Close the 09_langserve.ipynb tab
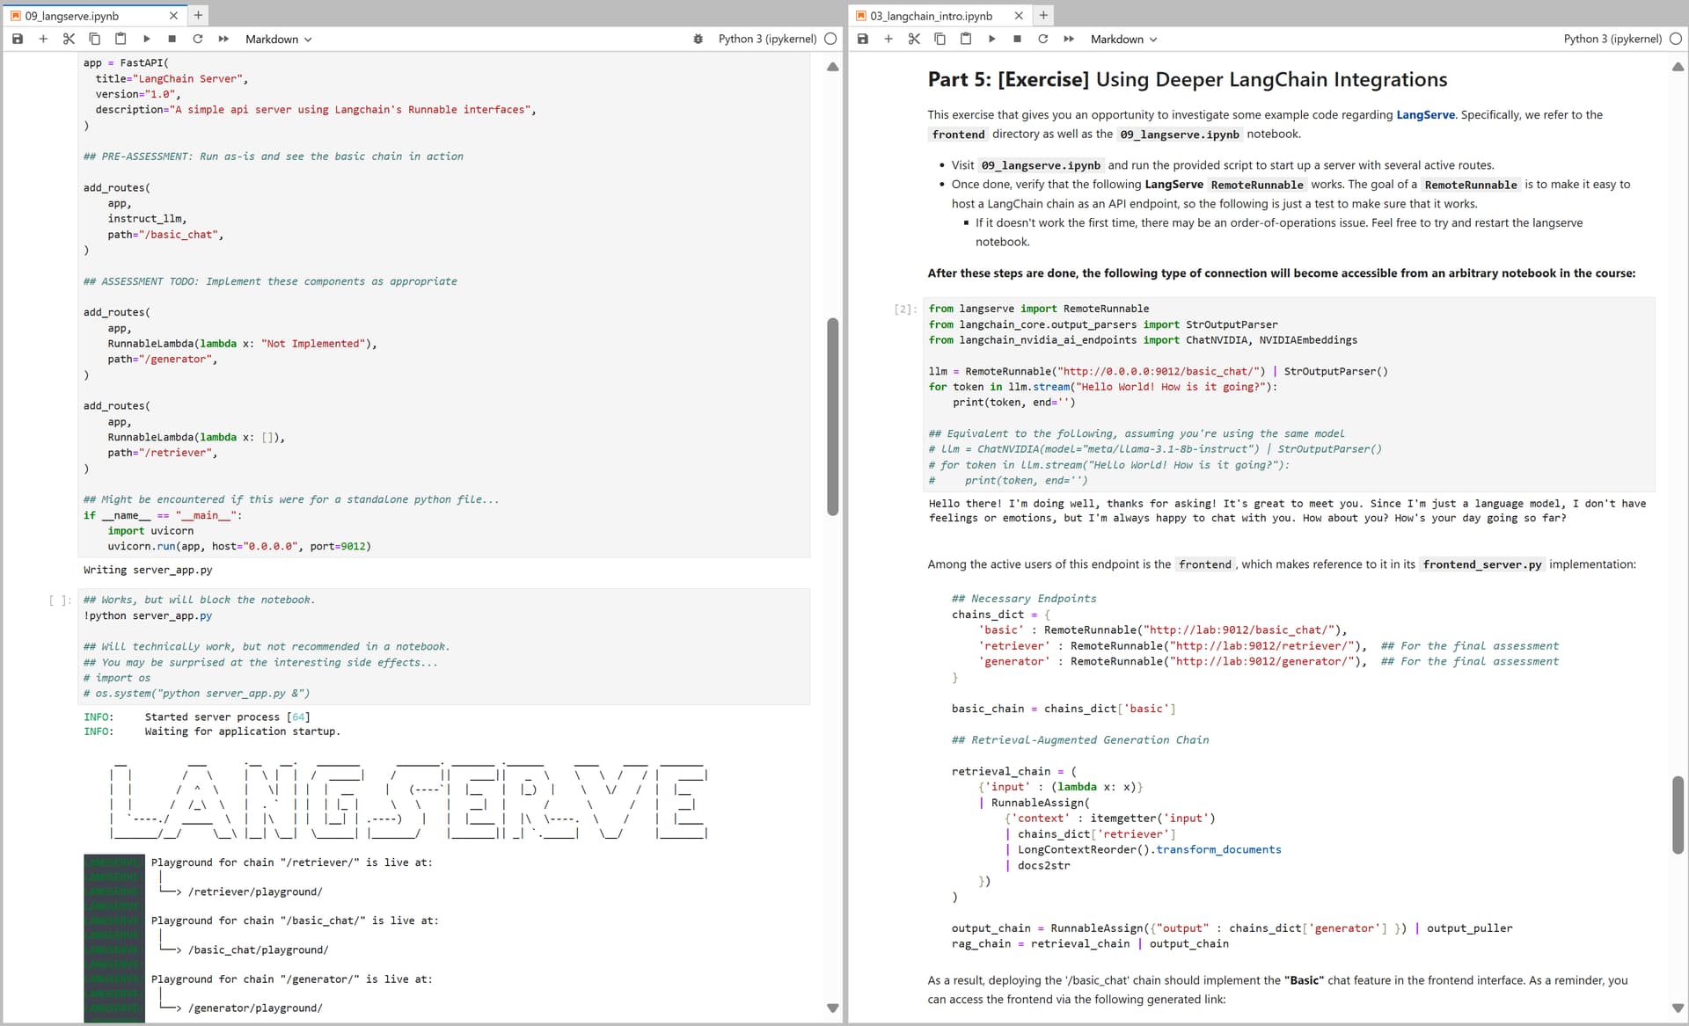This screenshot has height=1026, width=1689. point(173,16)
